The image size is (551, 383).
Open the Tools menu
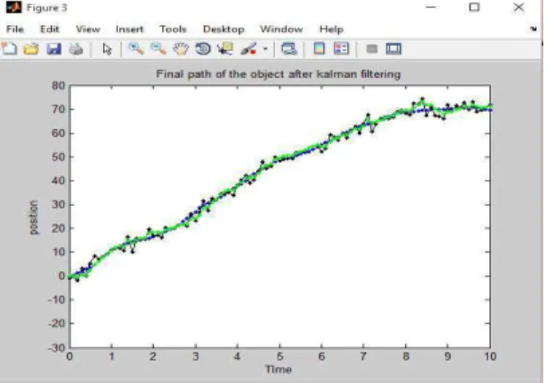click(x=173, y=29)
